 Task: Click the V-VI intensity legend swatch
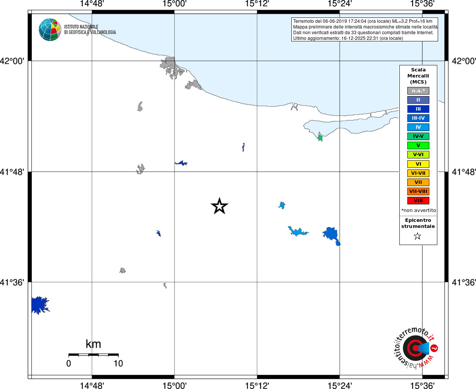(x=418, y=155)
